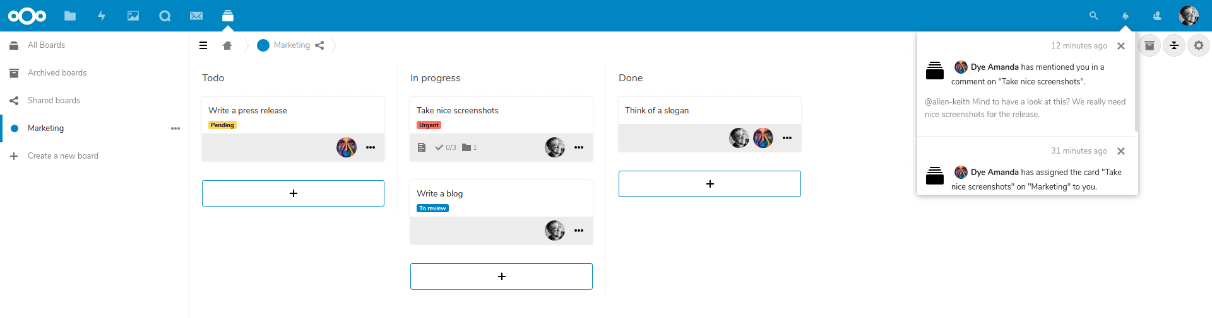Open the Activity lightning icon
Screen dimensions: 1212x318
pyautogui.click(x=102, y=16)
